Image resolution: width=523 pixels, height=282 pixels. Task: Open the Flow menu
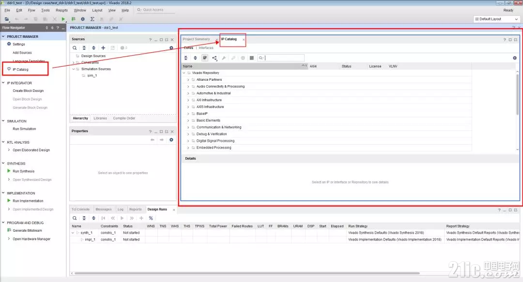pos(31,10)
